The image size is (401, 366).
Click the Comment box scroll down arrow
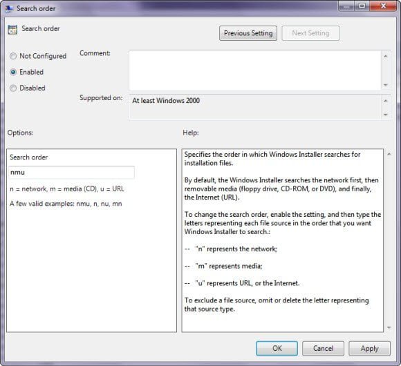[386, 85]
